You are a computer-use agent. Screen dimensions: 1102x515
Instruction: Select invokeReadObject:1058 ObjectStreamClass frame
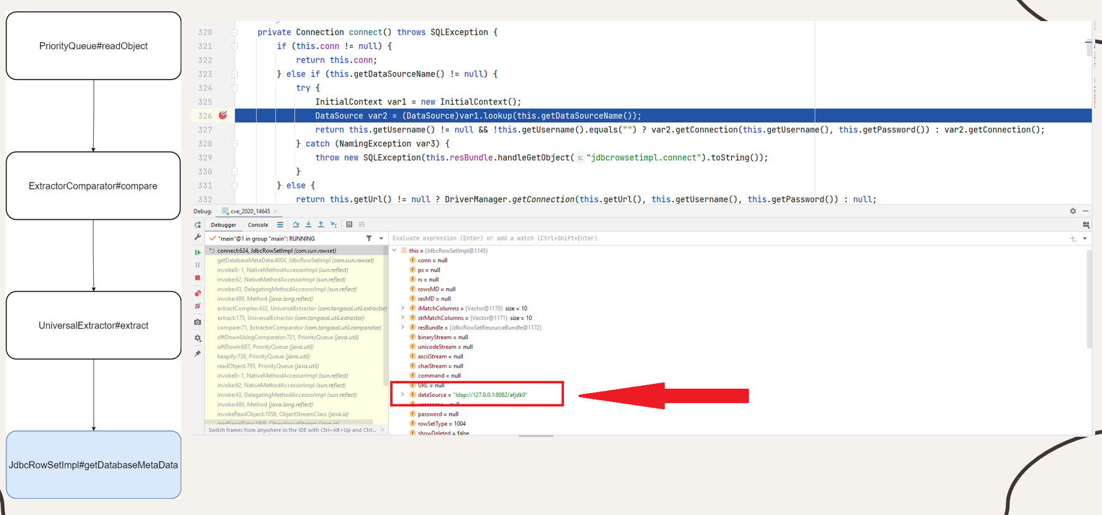pos(295,414)
